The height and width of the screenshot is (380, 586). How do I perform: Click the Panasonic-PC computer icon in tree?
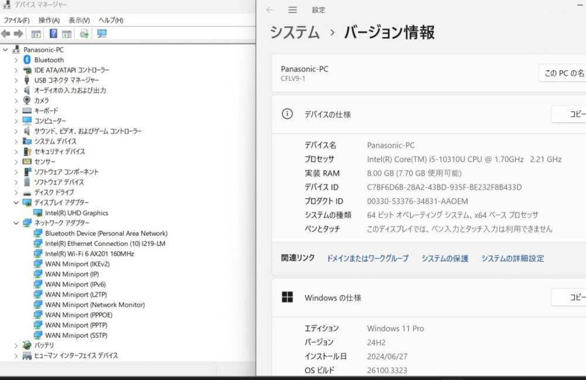(16, 49)
